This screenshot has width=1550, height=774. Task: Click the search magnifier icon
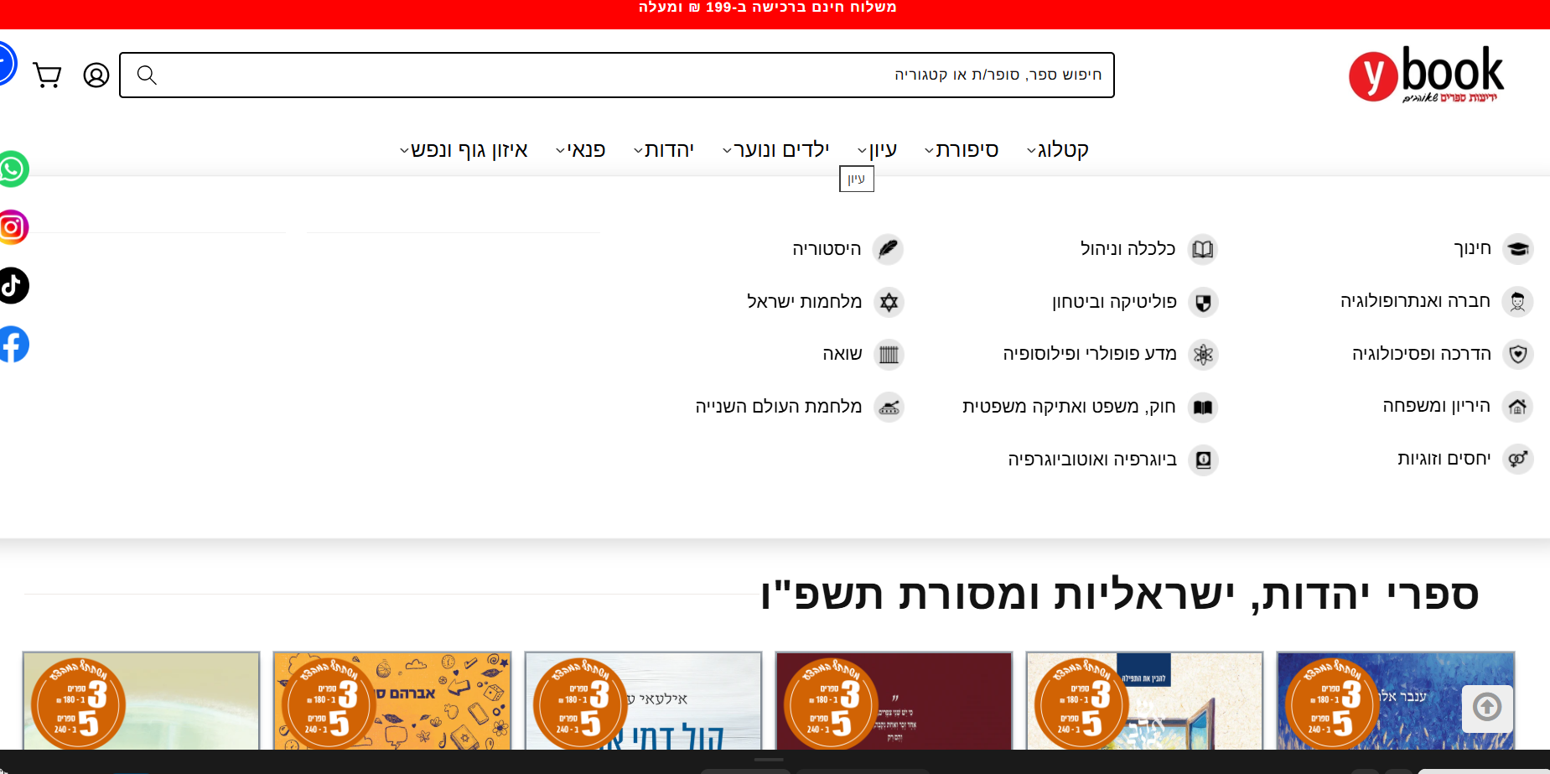pyautogui.click(x=147, y=75)
